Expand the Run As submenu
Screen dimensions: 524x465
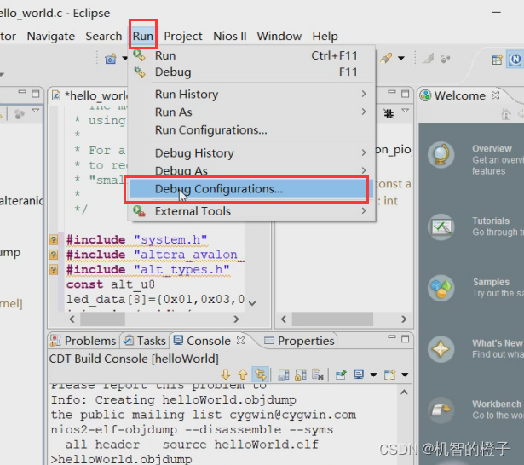coord(251,112)
